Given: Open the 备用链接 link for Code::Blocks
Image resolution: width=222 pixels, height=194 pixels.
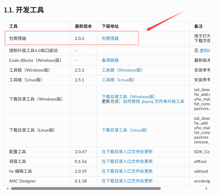Looking at the screenshot, I should [x=110, y=60].
